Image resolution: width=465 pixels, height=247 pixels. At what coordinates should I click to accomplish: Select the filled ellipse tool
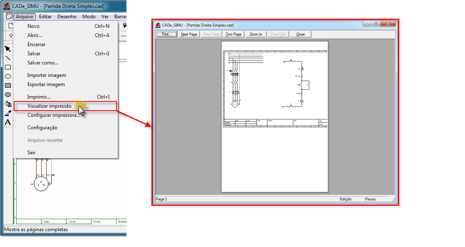7,95
